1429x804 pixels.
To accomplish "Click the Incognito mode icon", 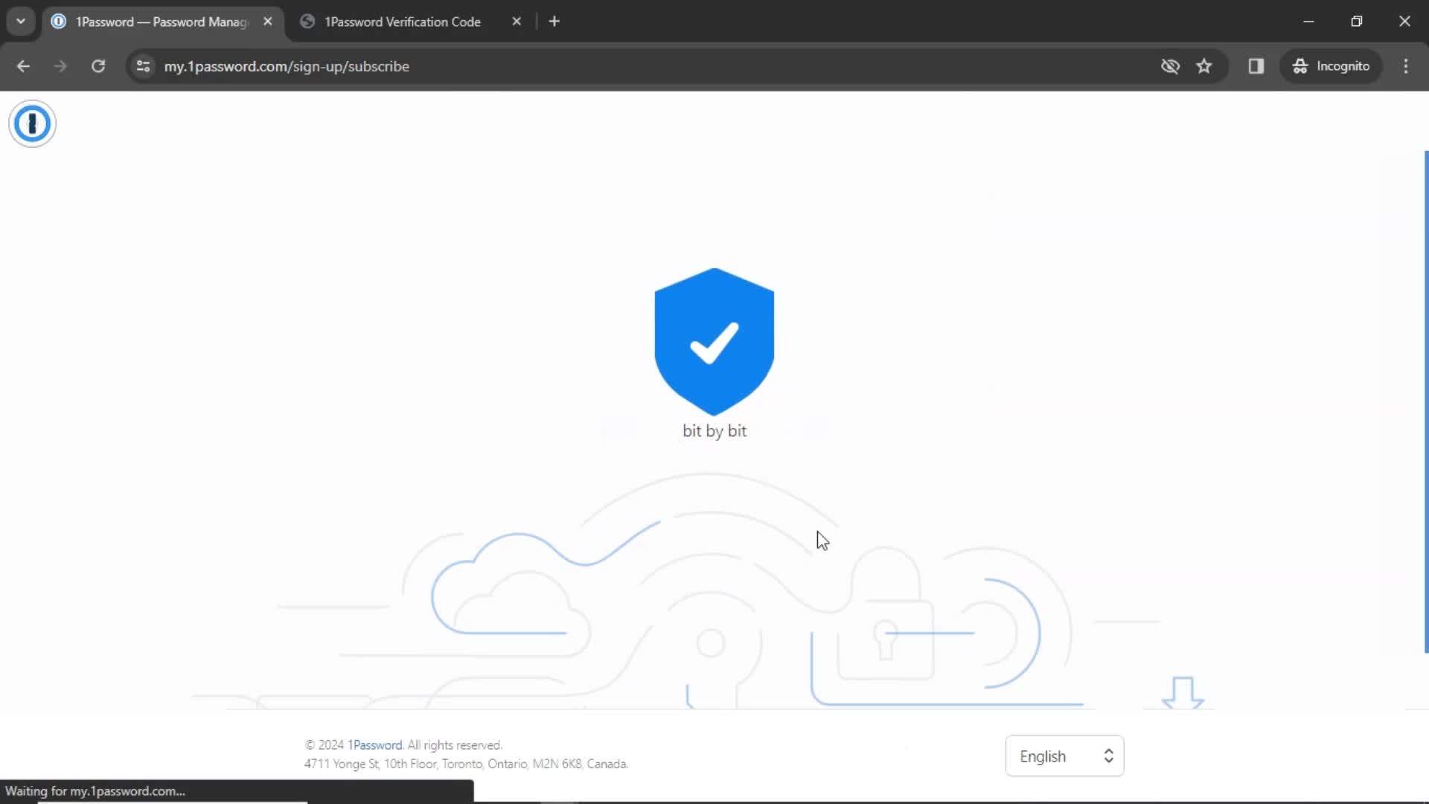I will click(x=1299, y=66).
